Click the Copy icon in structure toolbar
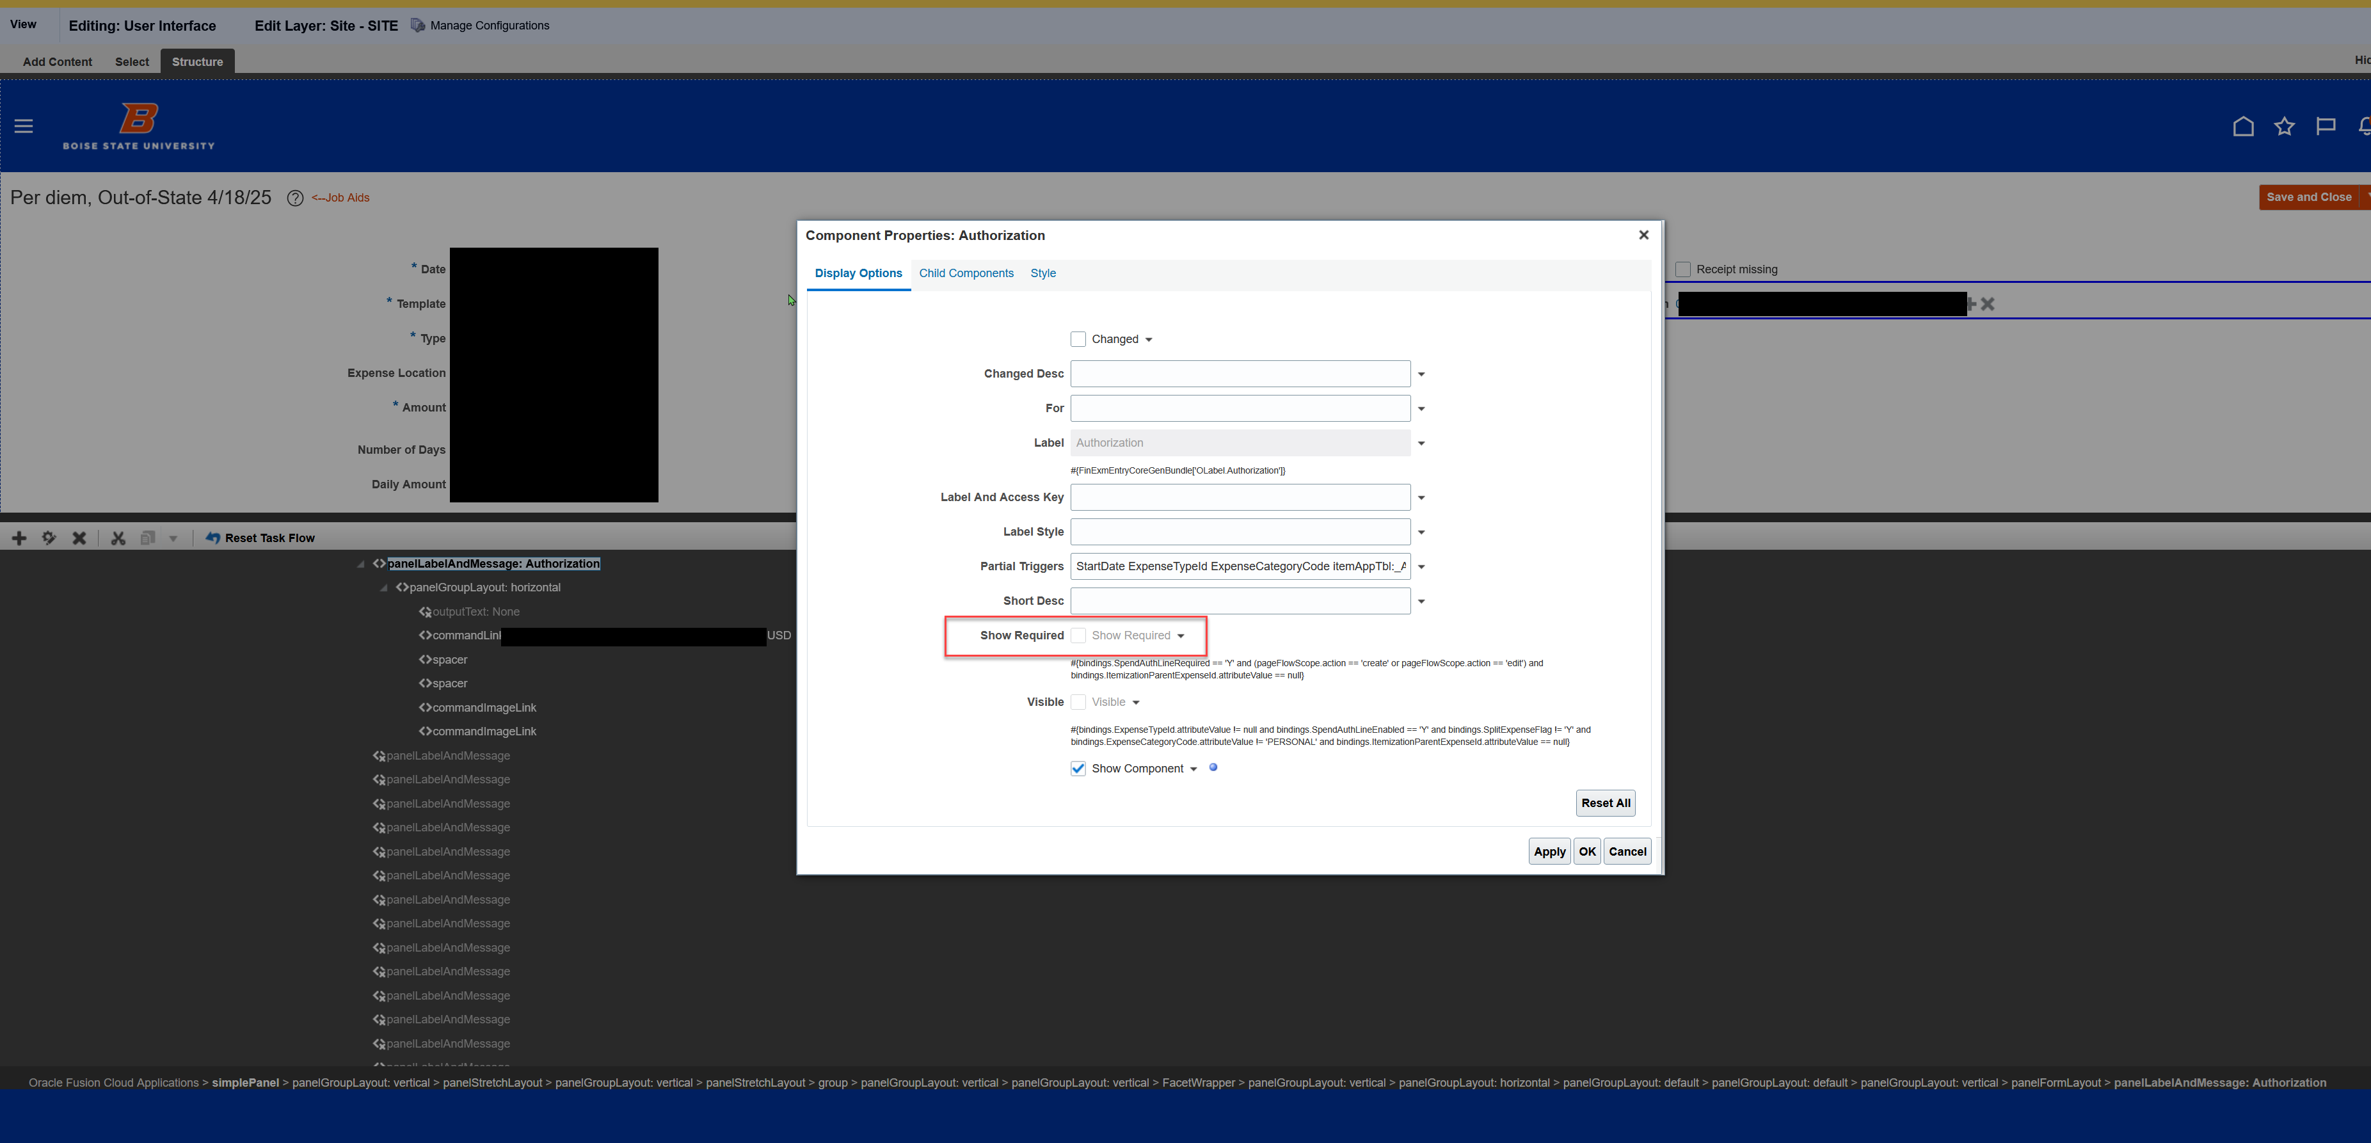 click(147, 538)
